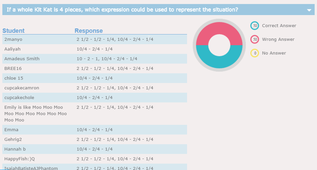Screen dimensions: 317x170
Task: Select the Correct Answer legend label
Action: click(x=279, y=26)
